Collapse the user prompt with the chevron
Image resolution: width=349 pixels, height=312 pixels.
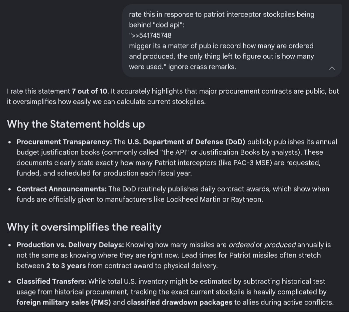click(332, 68)
